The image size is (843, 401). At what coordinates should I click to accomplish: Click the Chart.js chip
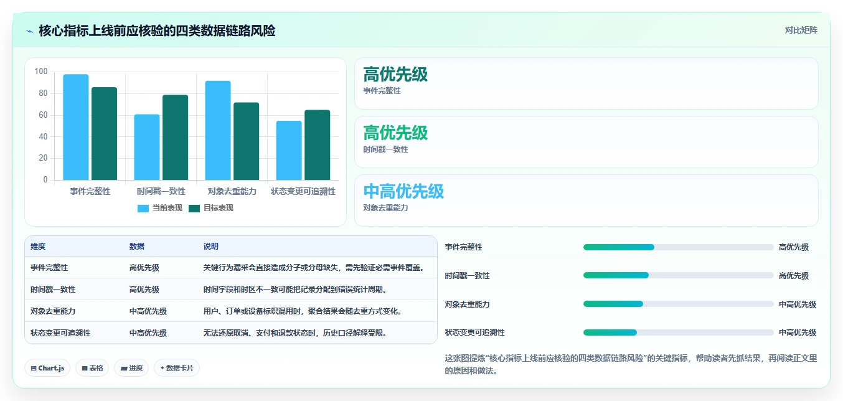pos(47,368)
